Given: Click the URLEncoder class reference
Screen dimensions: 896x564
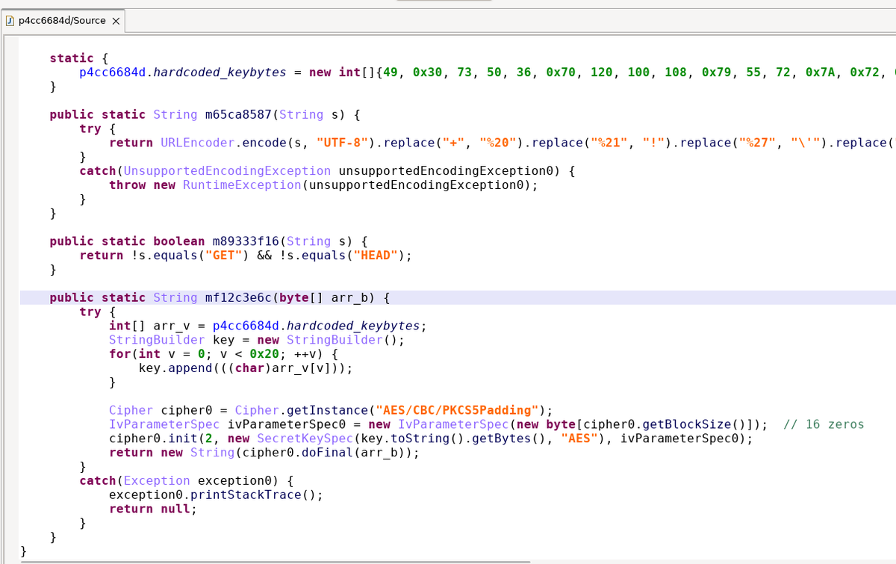Looking at the screenshot, I should tap(197, 143).
